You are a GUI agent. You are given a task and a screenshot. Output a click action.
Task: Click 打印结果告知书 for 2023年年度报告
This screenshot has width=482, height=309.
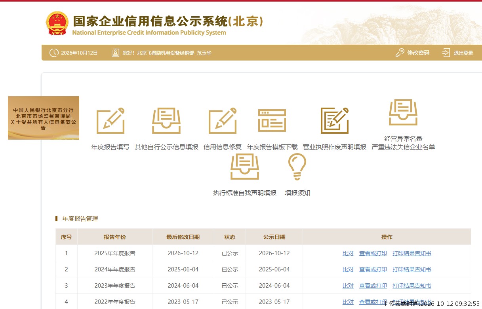(412, 286)
